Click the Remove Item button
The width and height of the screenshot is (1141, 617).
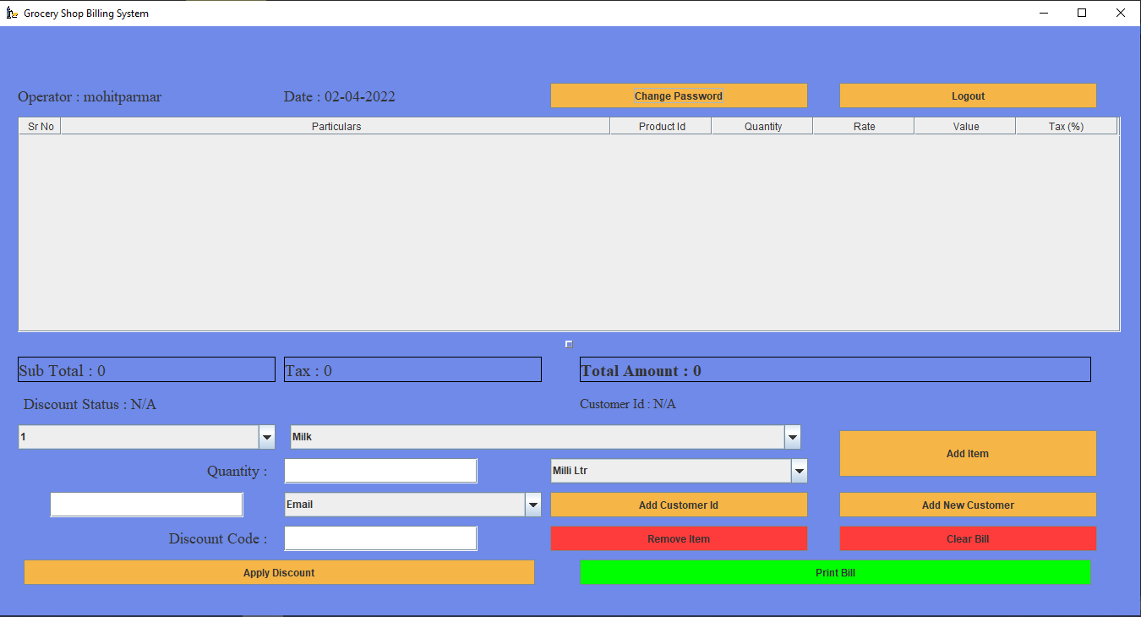(679, 538)
